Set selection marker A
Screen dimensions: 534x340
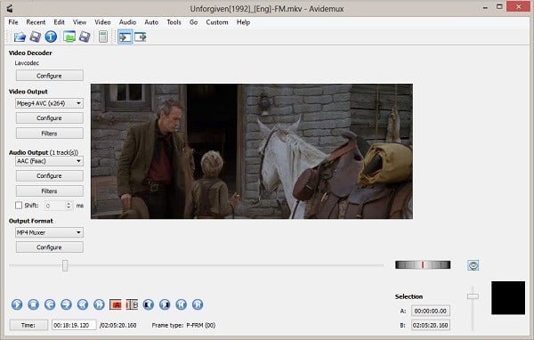[x=115, y=304]
